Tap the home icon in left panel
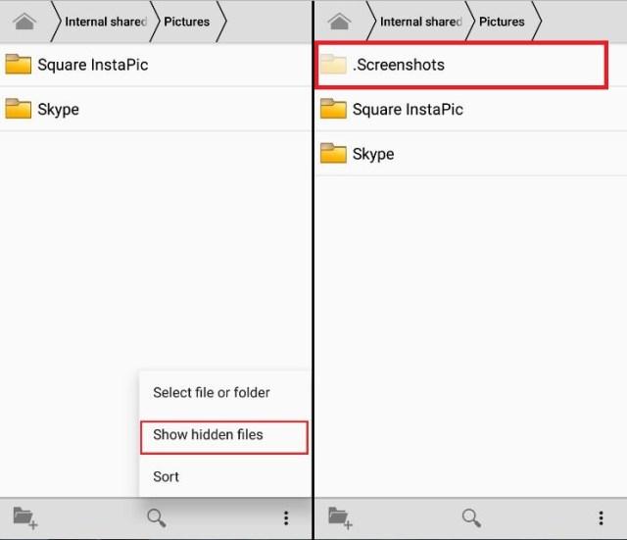627x540 pixels. pyautogui.click(x=24, y=22)
